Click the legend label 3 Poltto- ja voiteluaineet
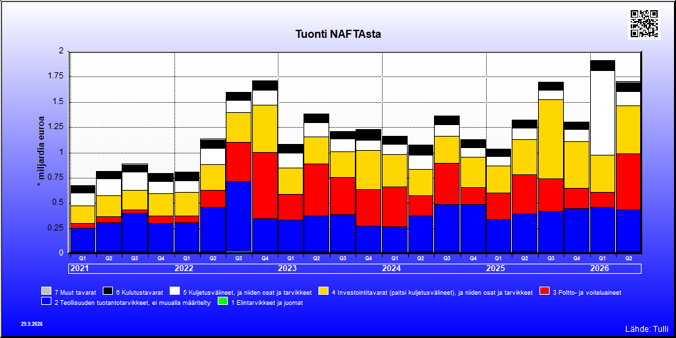 pyautogui.click(x=587, y=293)
